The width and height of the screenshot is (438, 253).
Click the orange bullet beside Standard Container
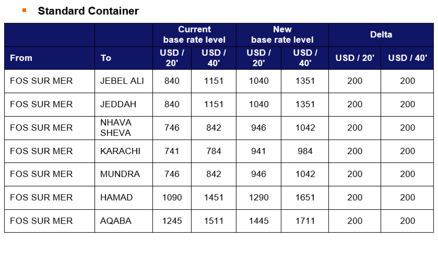tap(24, 10)
